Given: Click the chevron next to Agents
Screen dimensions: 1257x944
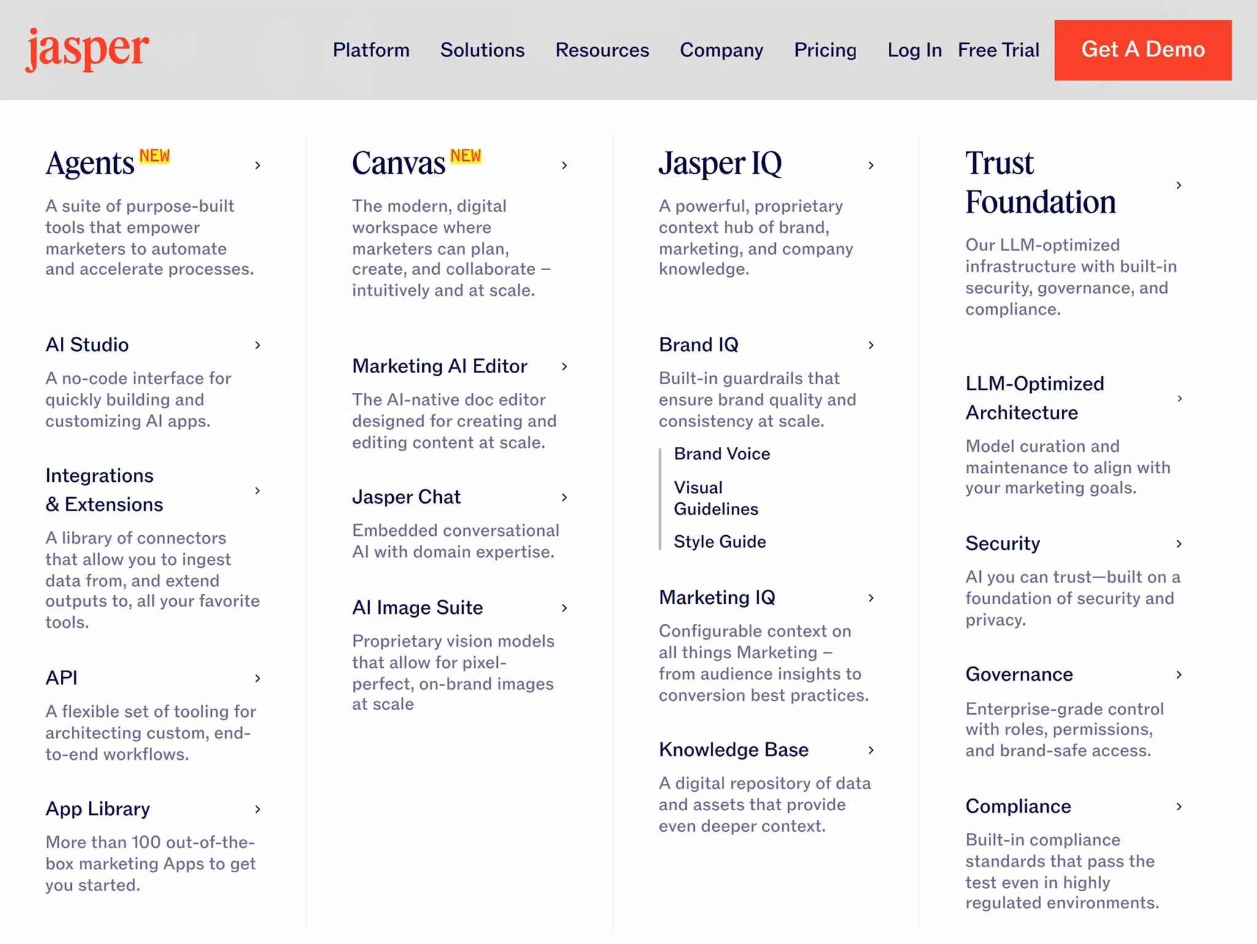Looking at the screenshot, I should (x=258, y=165).
